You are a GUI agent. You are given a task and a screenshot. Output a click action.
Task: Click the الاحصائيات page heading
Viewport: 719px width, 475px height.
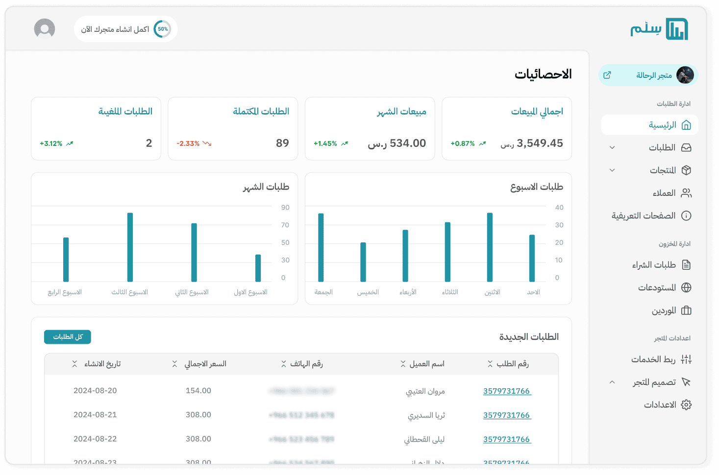pyautogui.click(x=543, y=74)
